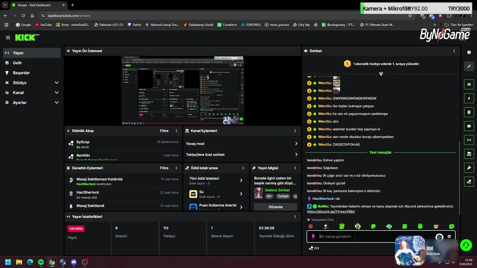
Task: Click the 18+ tag in Yayın bilgisi
Action: click(x=269, y=196)
